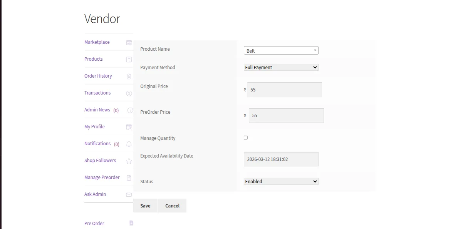
Task: Click the Marketplace store icon
Action: click(x=129, y=43)
